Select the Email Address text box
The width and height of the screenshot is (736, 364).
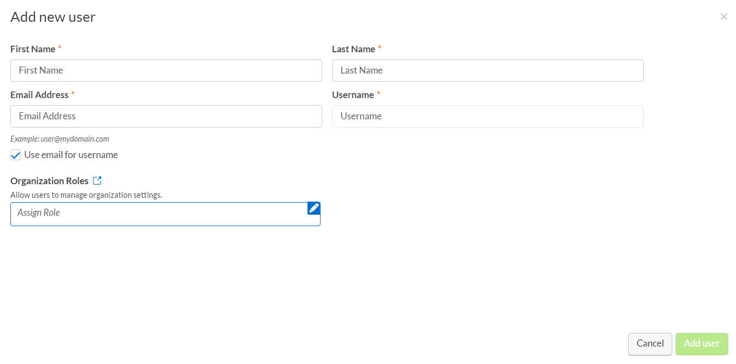tap(166, 116)
